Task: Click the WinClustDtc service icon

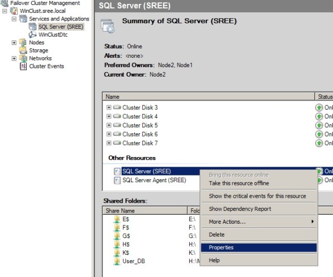Action: (x=33, y=34)
